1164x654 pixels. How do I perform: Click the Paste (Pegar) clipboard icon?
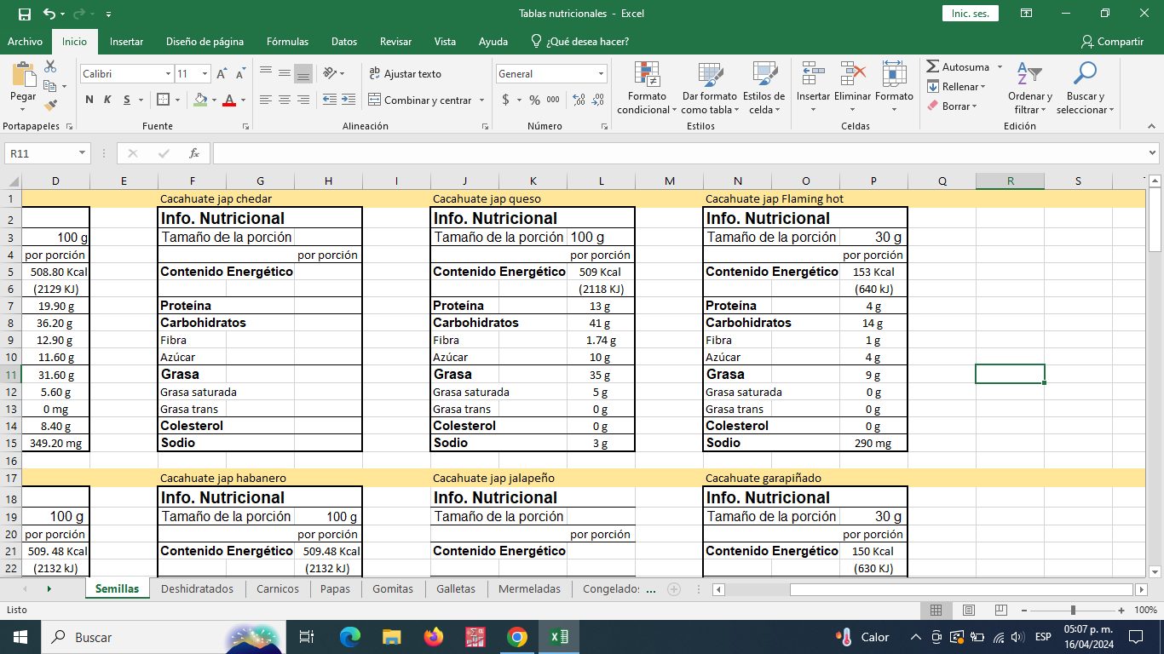tap(23, 74)
